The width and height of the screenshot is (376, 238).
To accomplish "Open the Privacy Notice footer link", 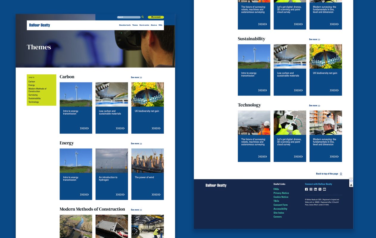I will coord(281,193).
